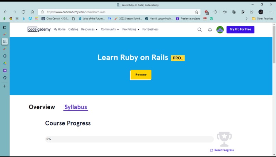Search Codecademy with the magnifier icon
Viewport: 276px width, 157px height.
pos(199,29)
